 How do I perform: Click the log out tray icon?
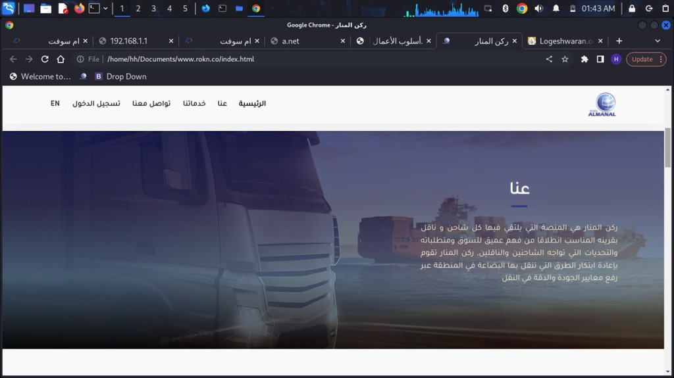(x=649, y=8)
